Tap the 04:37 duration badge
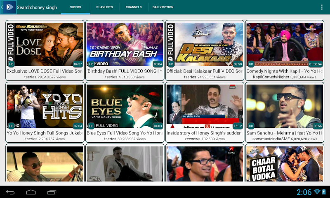This screenshot has width=330, height=198. point(78,64)
